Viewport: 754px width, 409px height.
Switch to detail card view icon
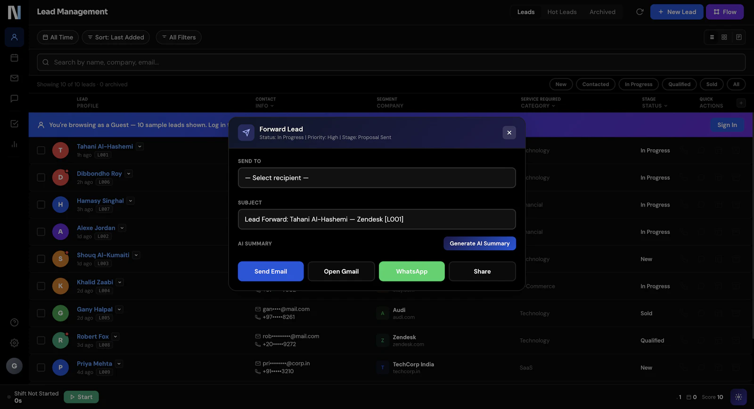[x=738, y=37]
